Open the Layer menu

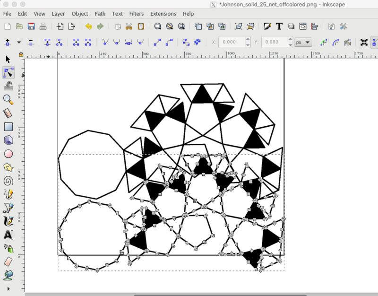58,14
